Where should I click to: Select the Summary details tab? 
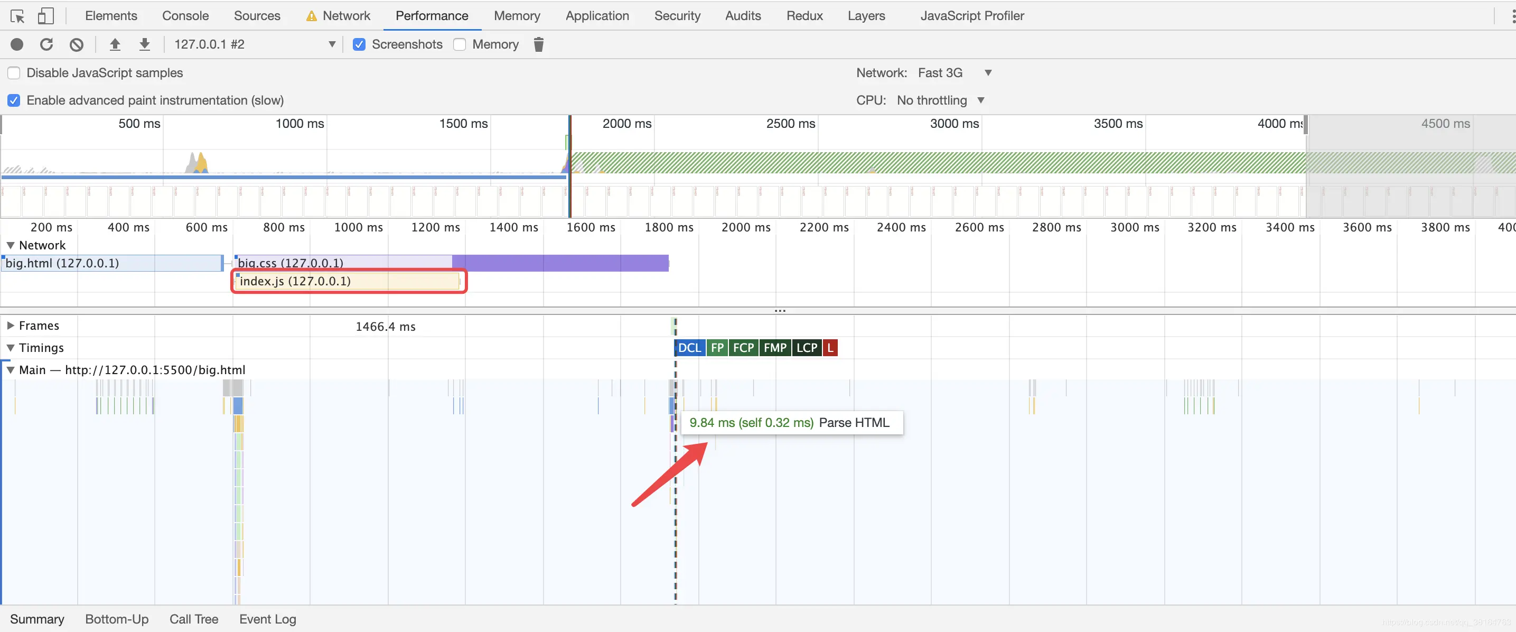(x=37, y=619)
